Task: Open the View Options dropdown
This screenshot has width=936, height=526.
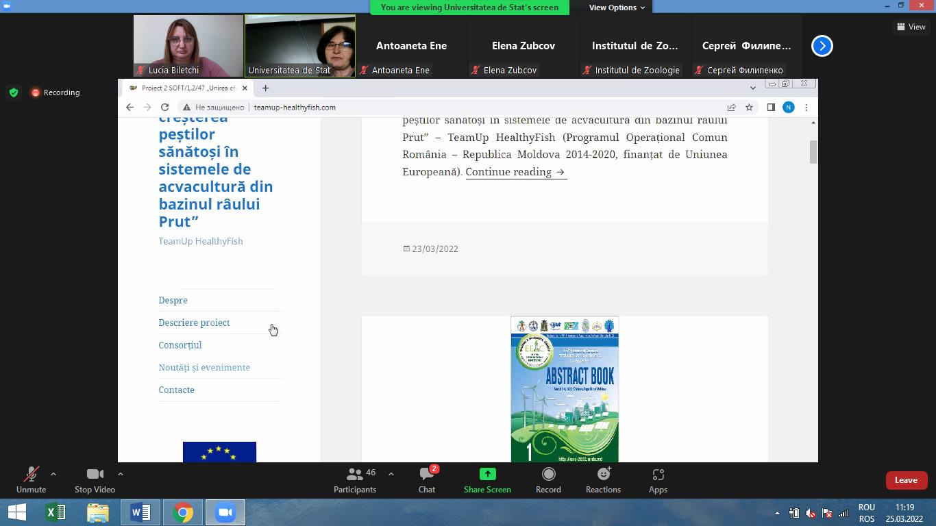Action: pyautogui.click(x=617, y=8)
